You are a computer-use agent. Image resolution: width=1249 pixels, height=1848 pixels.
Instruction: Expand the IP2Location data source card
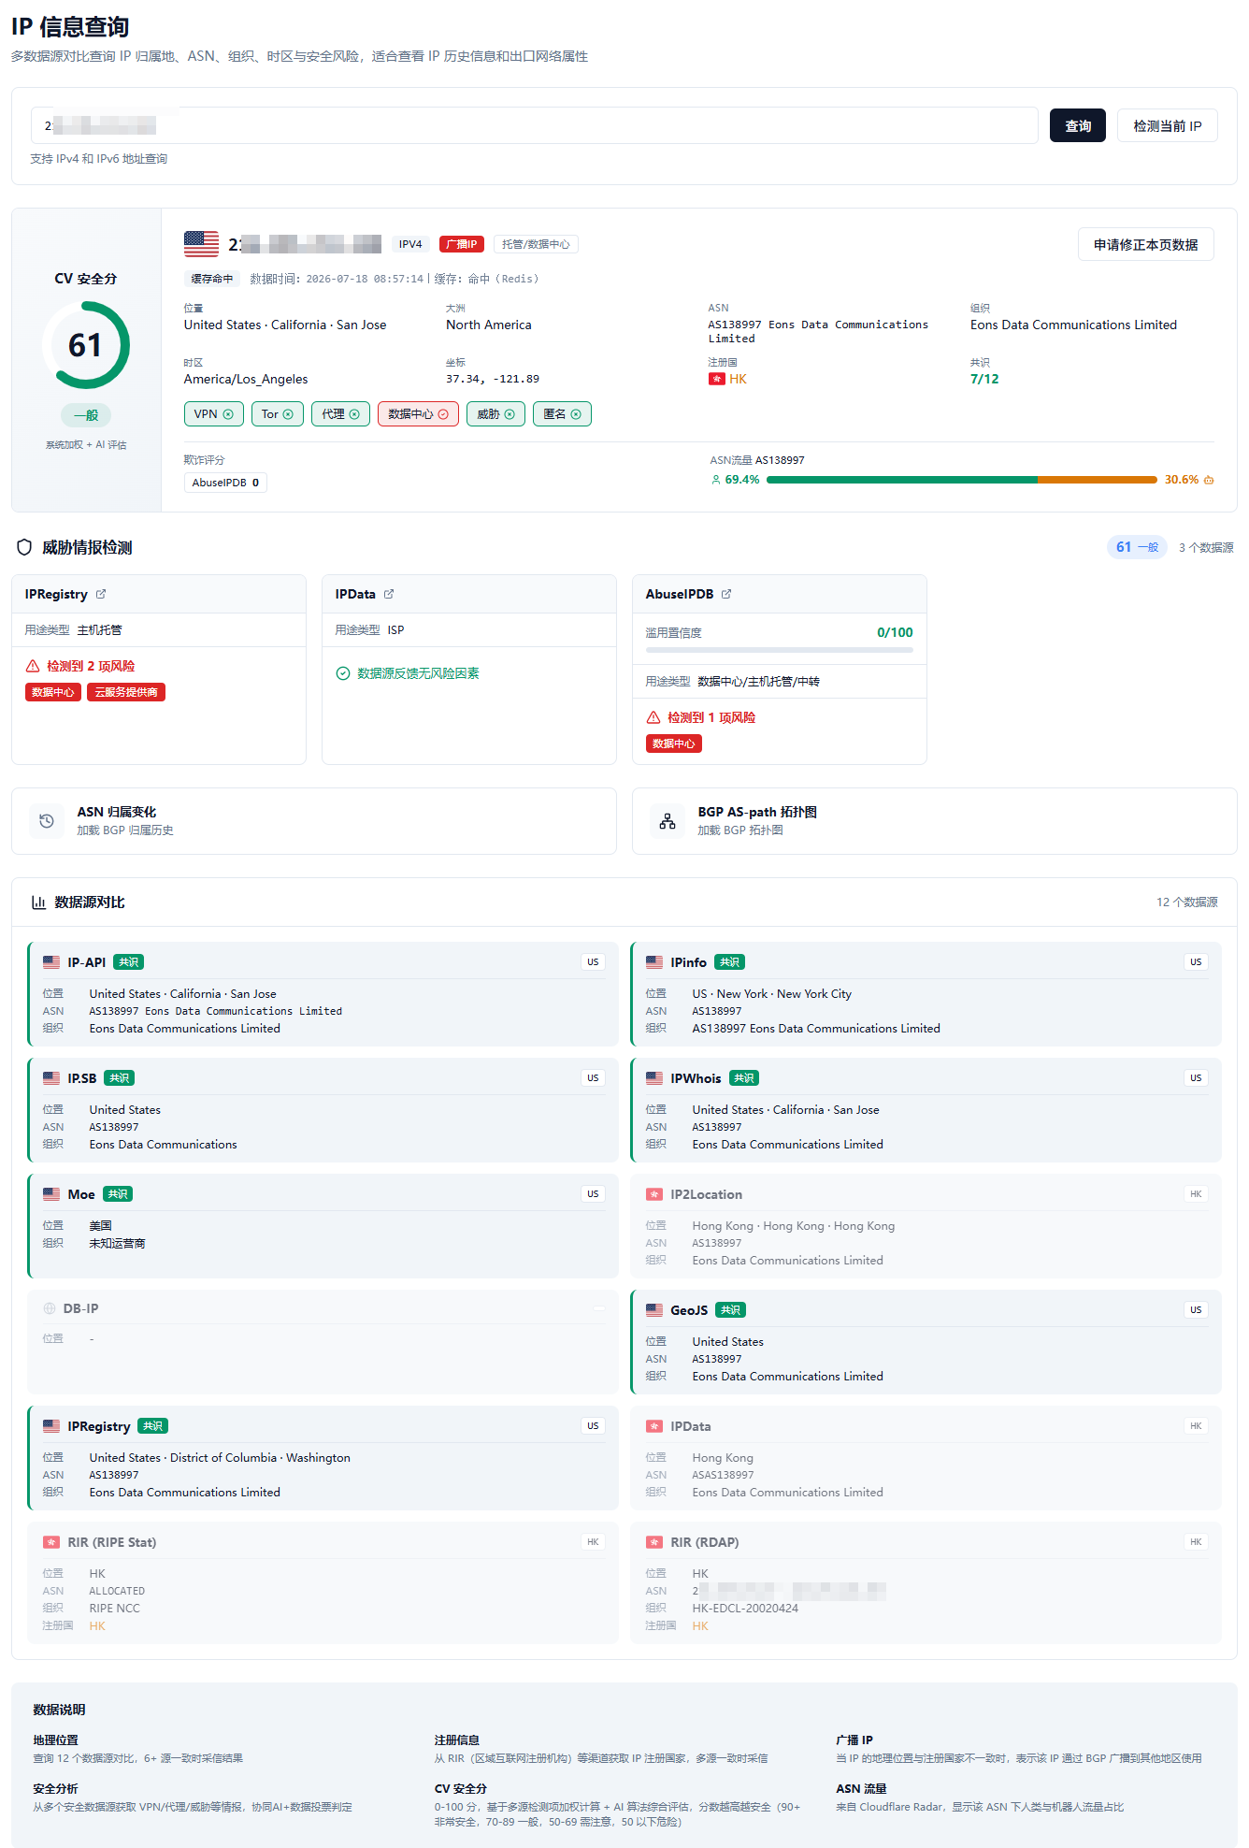(x=926, y=1226)
